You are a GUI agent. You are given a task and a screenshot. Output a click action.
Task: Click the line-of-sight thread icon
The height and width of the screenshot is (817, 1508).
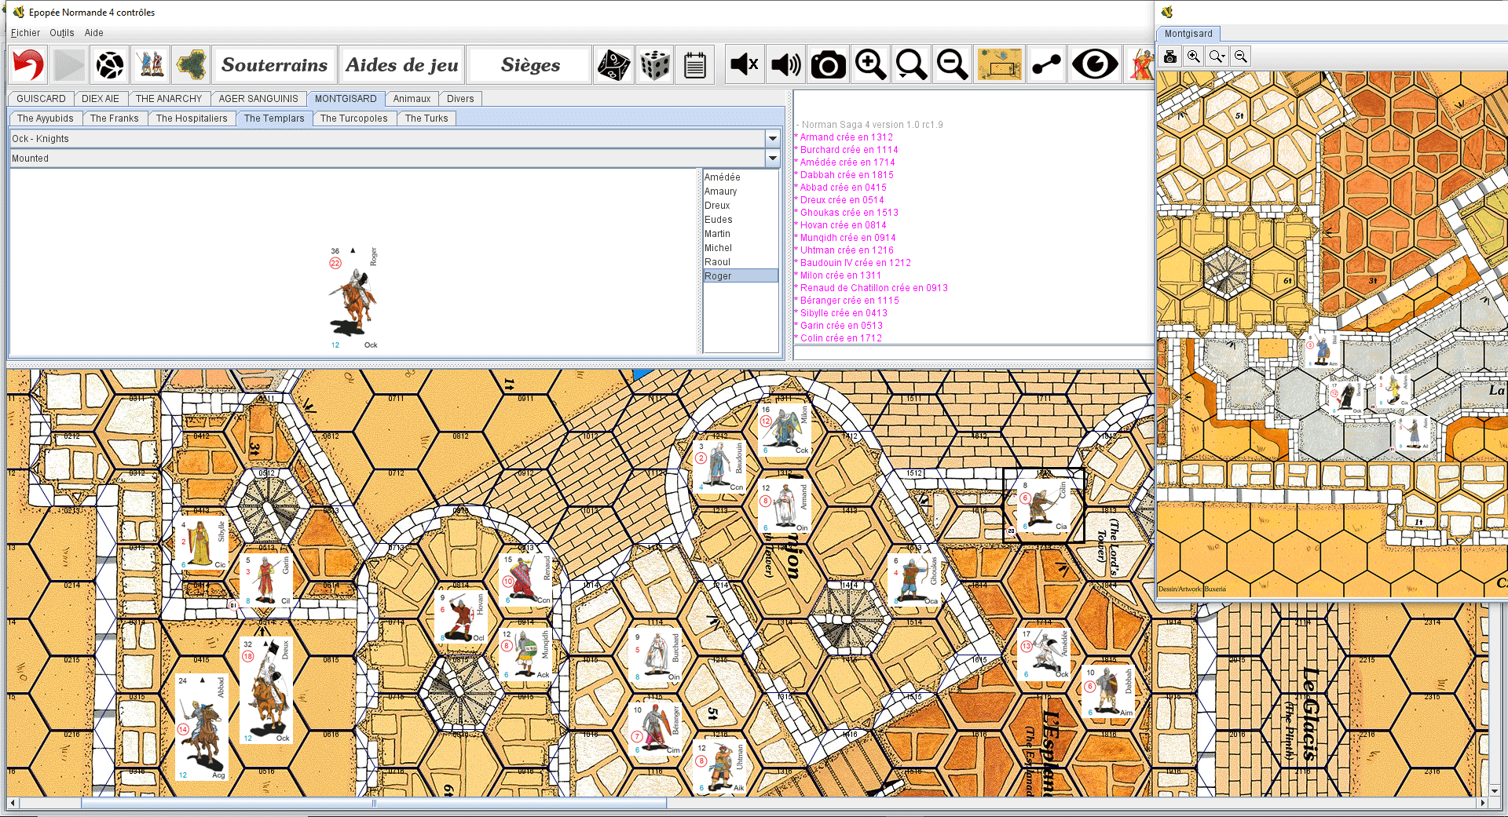click(1047, 64)
